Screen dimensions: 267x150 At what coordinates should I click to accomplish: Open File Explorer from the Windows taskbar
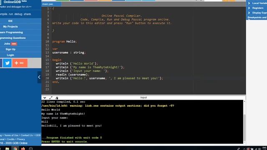click(7, 148)
